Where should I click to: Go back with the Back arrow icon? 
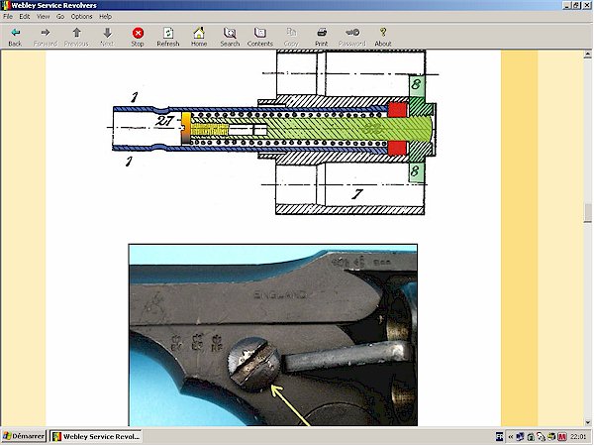point(15,33)
